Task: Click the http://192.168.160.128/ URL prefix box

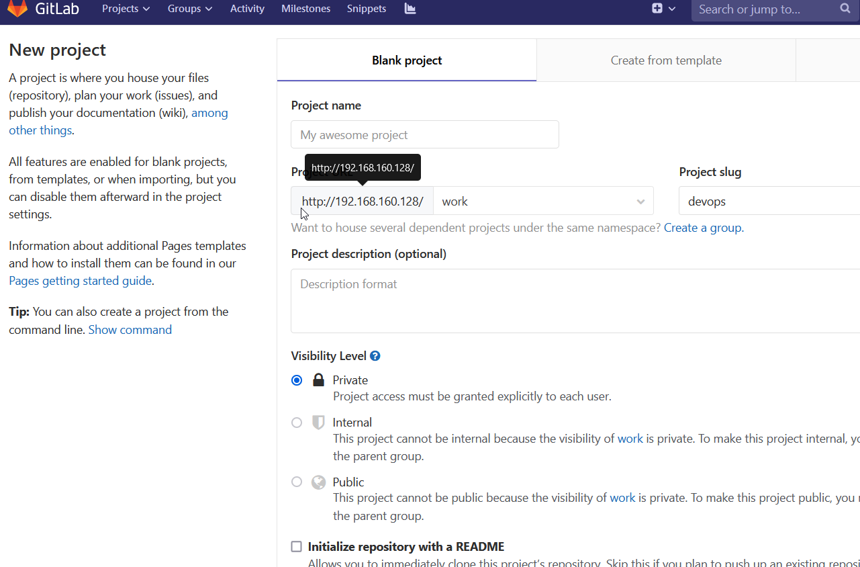Action: pyautogui.click(x=363, y=201)
